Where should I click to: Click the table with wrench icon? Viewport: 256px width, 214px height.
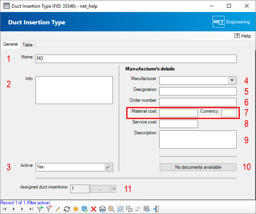click(x=147, y=209)
